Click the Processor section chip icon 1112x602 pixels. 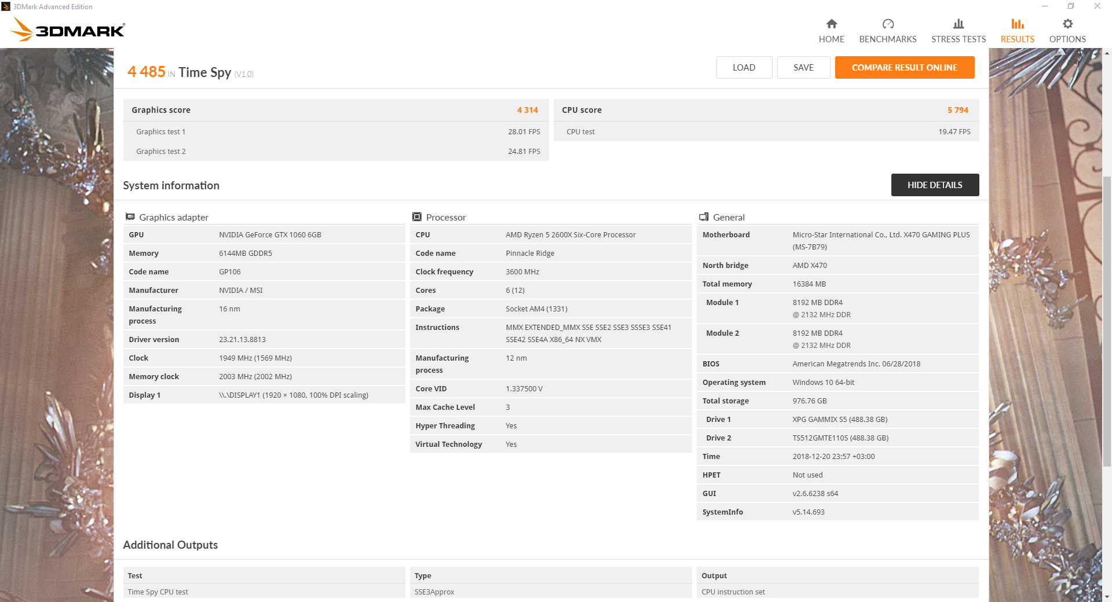point(417,217)
